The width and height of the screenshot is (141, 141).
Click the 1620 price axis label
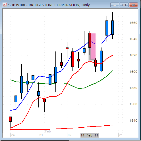[x=133, y=55]
